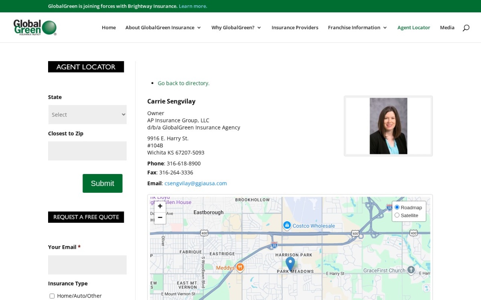Viewport: 481px width, 300px height.
Task: Click the Submit button
Action: [103, 183]
